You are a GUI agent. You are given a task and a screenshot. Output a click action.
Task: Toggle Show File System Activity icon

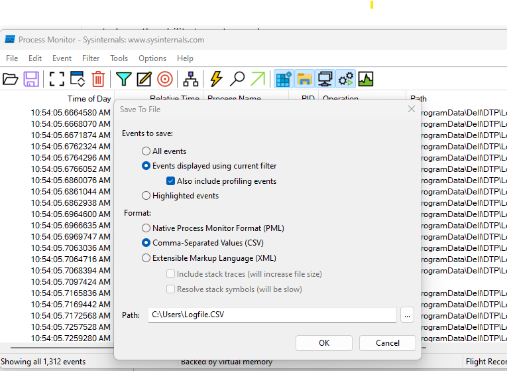pyautogui.click(x=304, y=79)
